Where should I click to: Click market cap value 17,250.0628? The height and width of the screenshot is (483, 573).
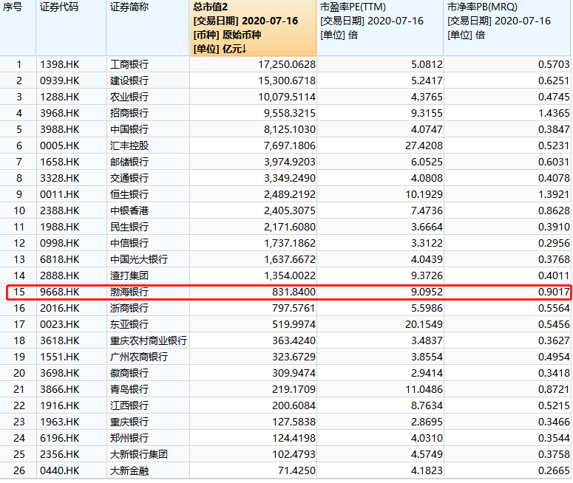[287, 64]
